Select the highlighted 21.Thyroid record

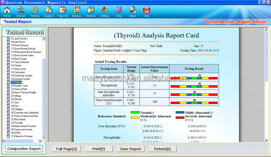16,82
